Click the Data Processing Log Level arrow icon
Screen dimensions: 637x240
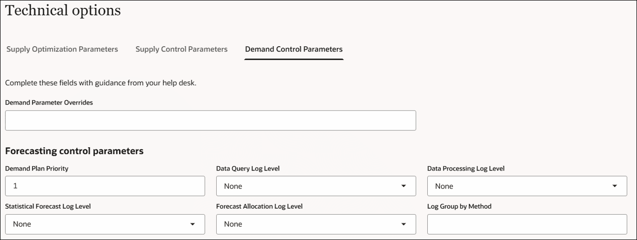(x=615, y=186)
